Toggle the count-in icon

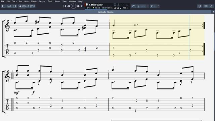pyautogui.click(x=115, y=5)
